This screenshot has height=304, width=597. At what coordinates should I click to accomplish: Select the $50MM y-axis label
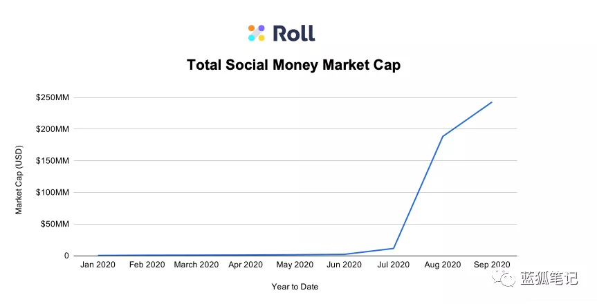coord(55,225)
